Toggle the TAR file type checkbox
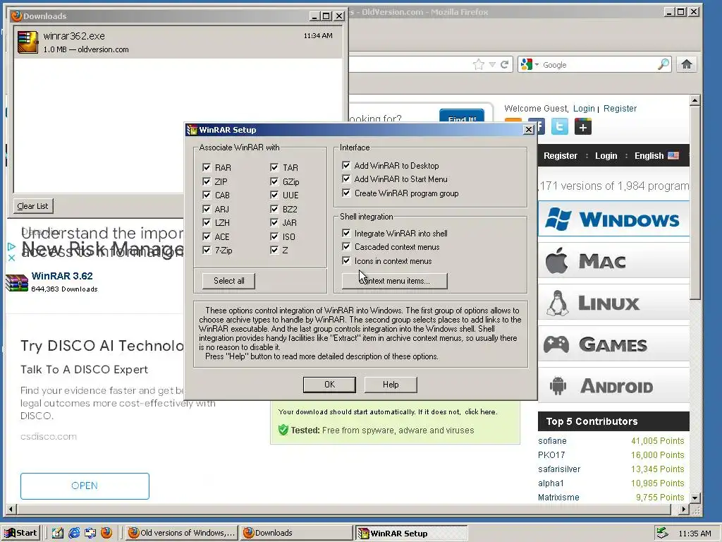 [x=274, y=167]
